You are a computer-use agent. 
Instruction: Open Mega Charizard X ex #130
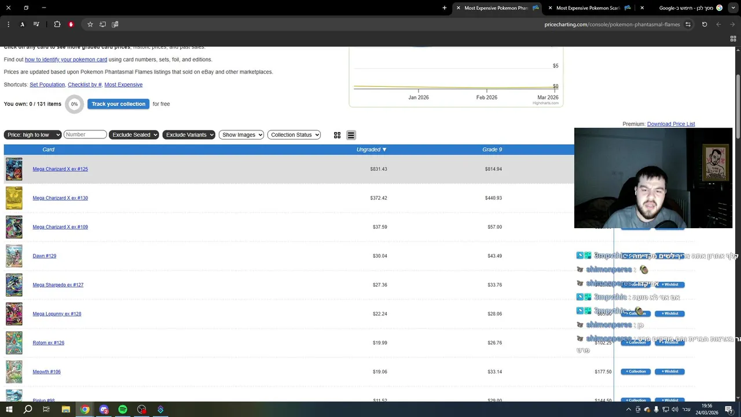(x=60, y=198)
